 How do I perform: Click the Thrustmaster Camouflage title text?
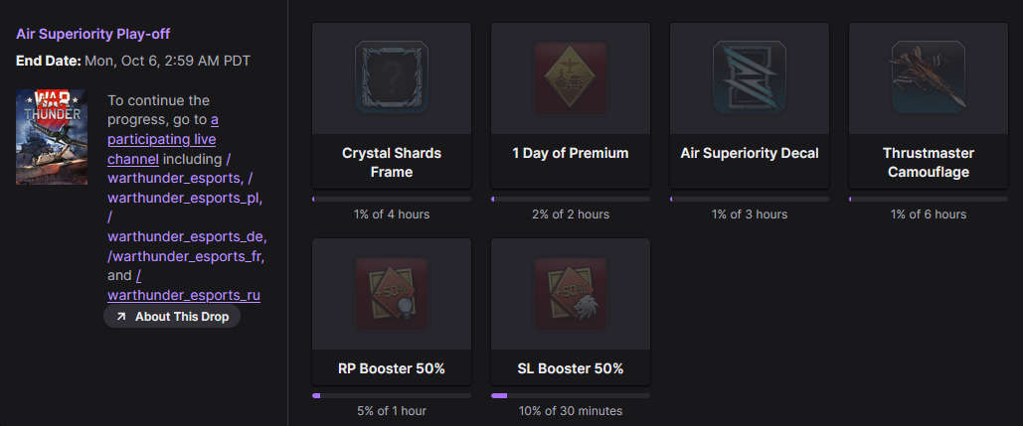pos(929,163)
